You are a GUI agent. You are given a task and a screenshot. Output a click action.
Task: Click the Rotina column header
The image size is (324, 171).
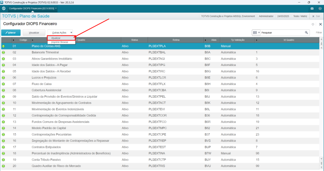tap(176, 40)
